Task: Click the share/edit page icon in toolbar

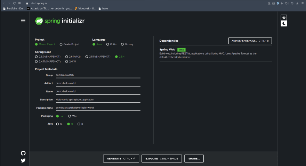Action: tap(269, 3)
